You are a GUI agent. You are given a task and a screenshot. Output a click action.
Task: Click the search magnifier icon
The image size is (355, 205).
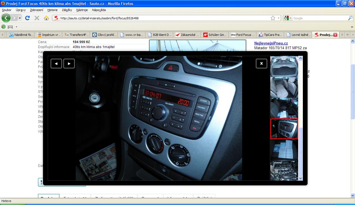[350, 18]
